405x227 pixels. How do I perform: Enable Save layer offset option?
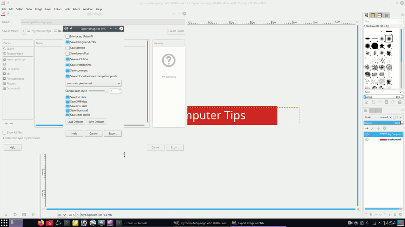tap(67, 54)
